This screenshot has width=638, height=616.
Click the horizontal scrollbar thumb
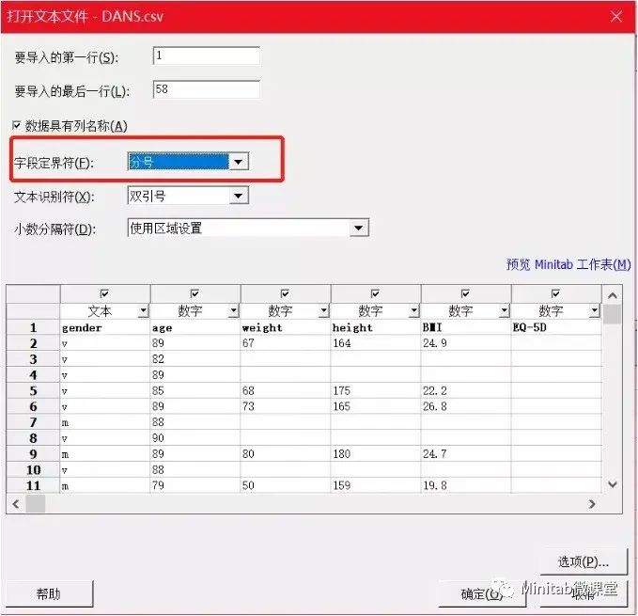(36, 504)
